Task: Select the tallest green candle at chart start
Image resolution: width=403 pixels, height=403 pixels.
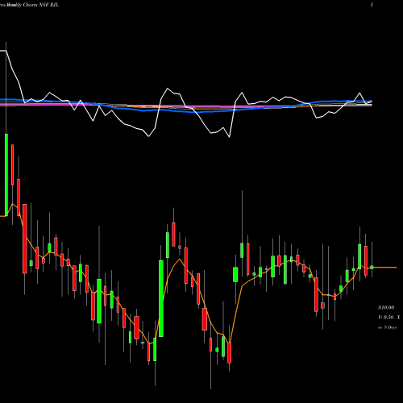Action: point(6,175)
